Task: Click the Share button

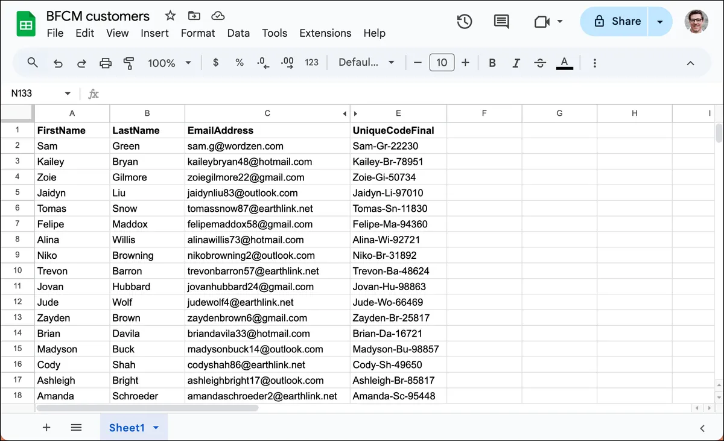Action: (x=614, y=22)
